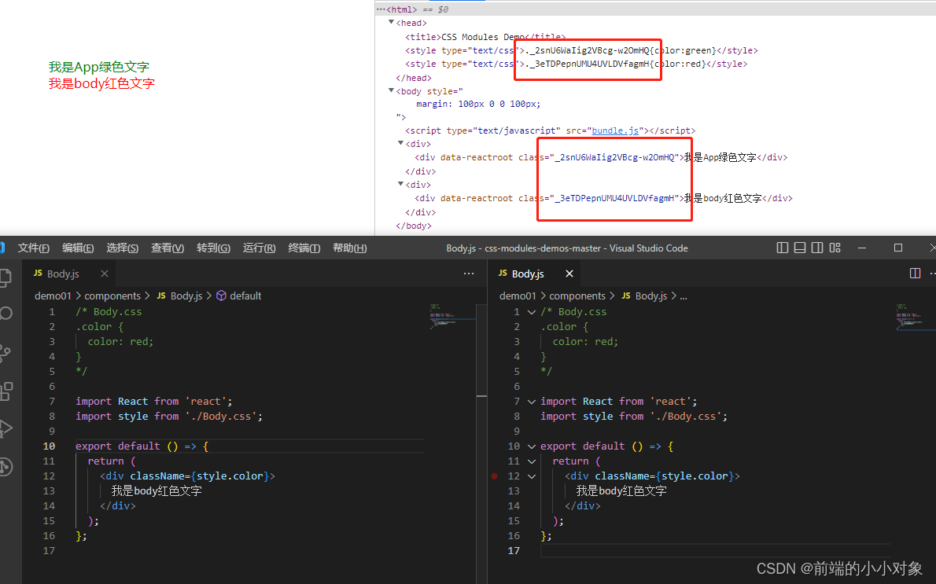Click style.color on right line 12
The height and width of the screenshot is (584, 936).
(x=695, y=476)
